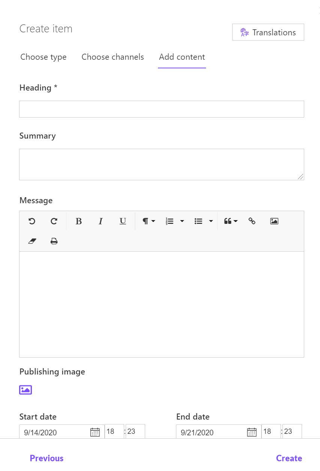Viewport: 320px width, 471px height.
Task: Undo the last edit in Message toolbar
Action: [32, 221]
